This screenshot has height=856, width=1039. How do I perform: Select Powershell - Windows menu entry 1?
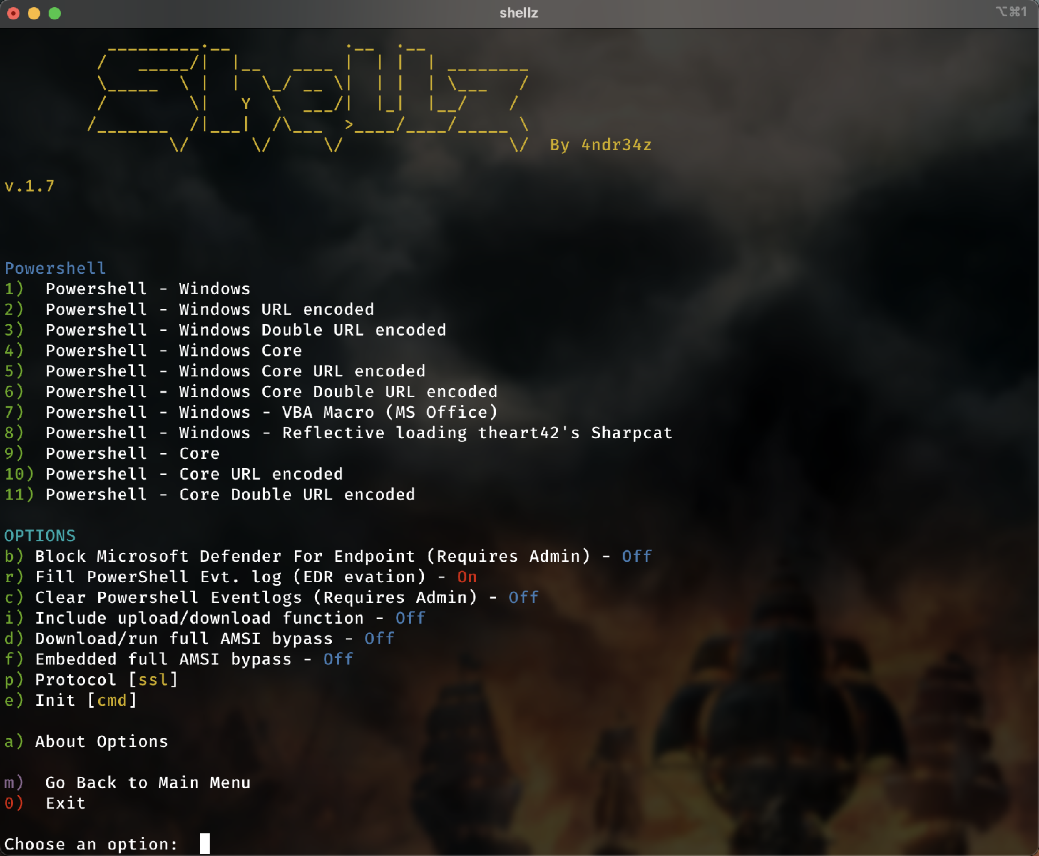click(x=127, y=289)
